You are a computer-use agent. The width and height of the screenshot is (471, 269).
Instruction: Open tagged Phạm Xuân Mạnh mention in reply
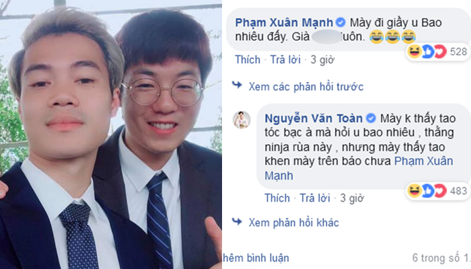point(359,168)
